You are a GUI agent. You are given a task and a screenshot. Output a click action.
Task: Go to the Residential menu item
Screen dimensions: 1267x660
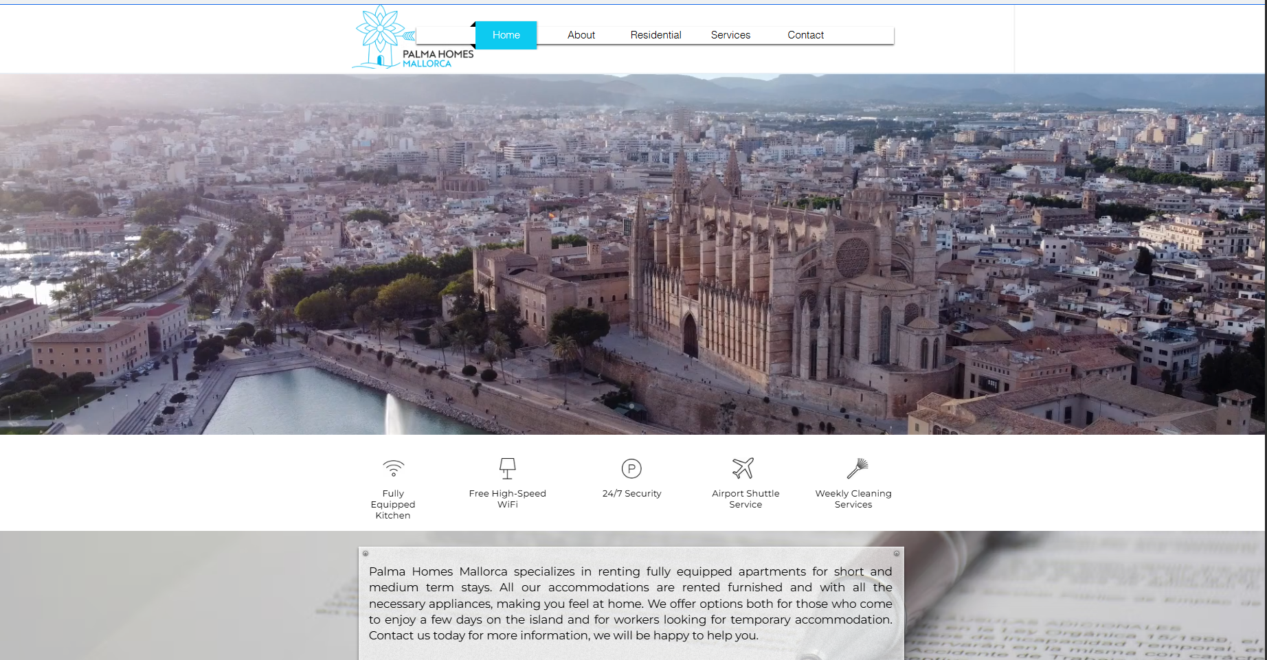(x=655, y=35)
